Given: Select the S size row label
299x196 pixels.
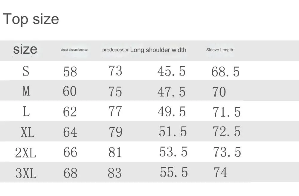Looking at the screenshot, I should click(26, 71).
